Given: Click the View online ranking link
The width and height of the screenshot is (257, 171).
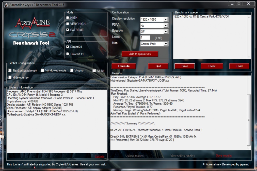Looking at the screenshot, I should click(182, 156).
